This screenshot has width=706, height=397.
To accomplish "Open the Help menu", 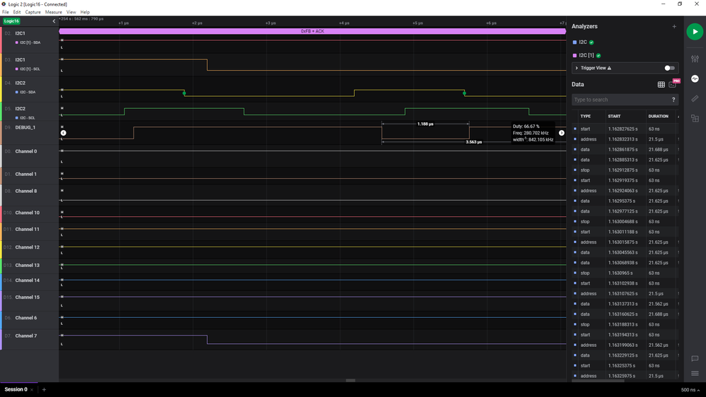I will [x=85, y=12].
